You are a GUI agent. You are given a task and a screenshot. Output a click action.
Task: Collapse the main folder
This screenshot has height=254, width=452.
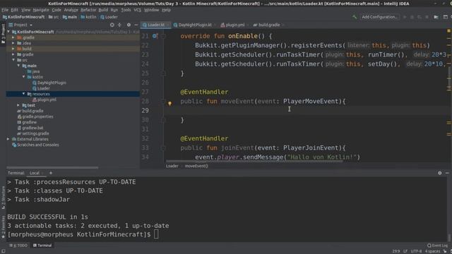coord(19,66)
